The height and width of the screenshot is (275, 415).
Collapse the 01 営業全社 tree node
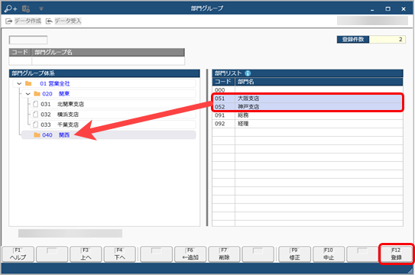point(19,83)
